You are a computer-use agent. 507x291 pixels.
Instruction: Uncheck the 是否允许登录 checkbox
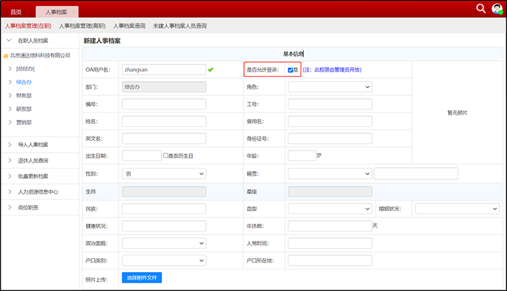click(x=290, y=70)
